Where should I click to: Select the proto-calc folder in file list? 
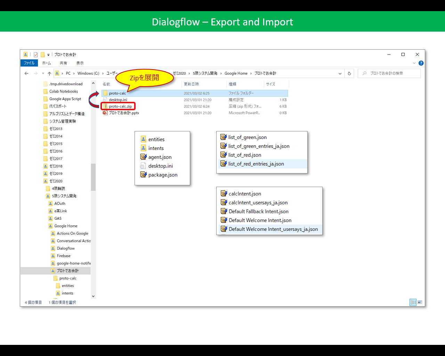click(x=195, y=93)
